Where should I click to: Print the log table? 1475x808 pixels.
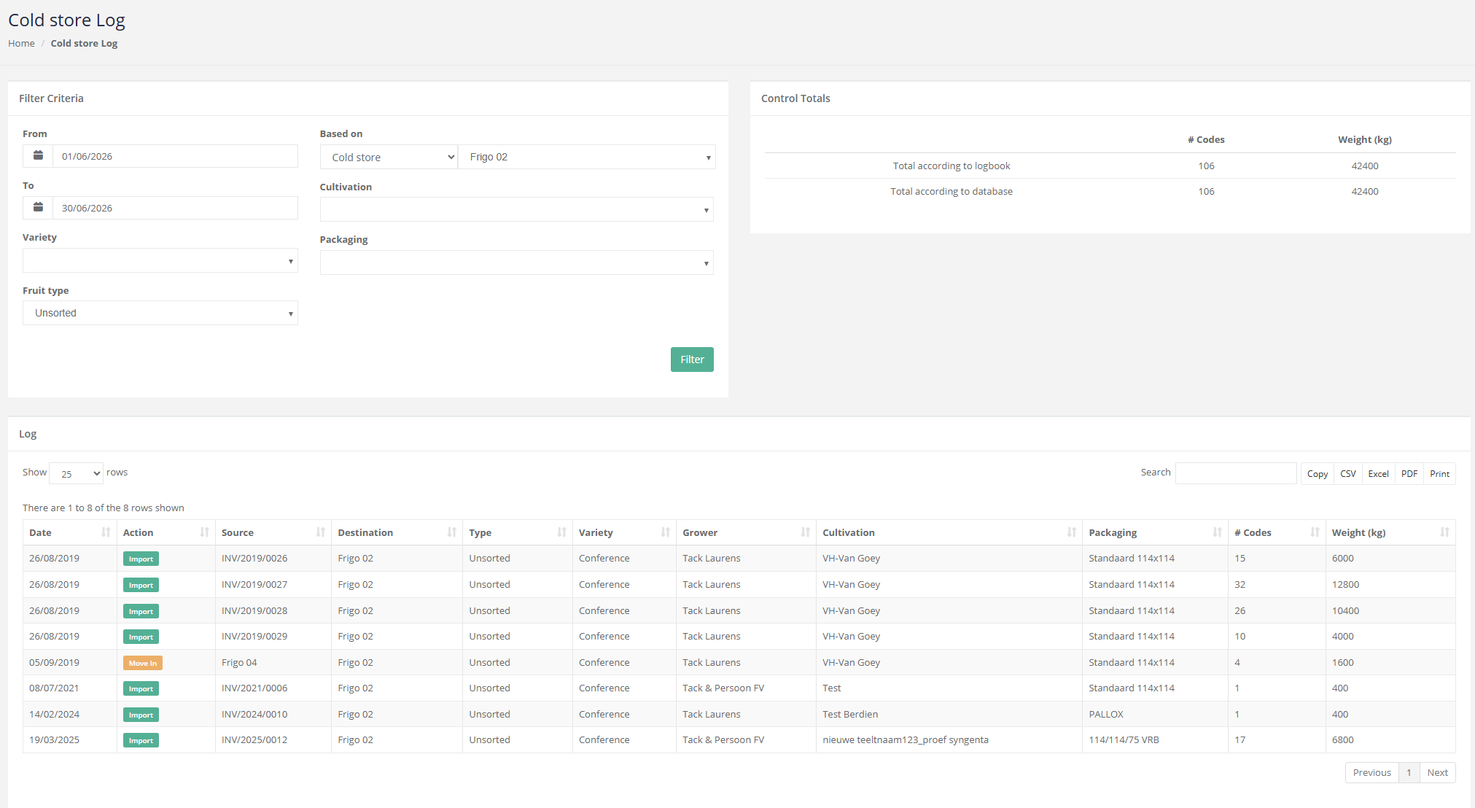pos(1440,474)
